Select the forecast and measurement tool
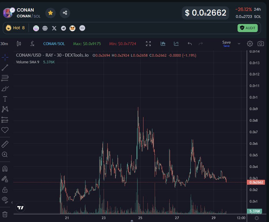The height and width of the screenshot is (222, 269). point(5,120)
